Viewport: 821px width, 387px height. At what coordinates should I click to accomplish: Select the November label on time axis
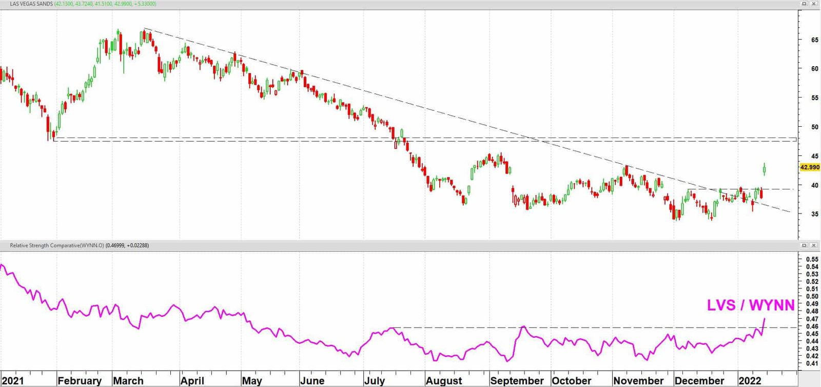[638, 381]
